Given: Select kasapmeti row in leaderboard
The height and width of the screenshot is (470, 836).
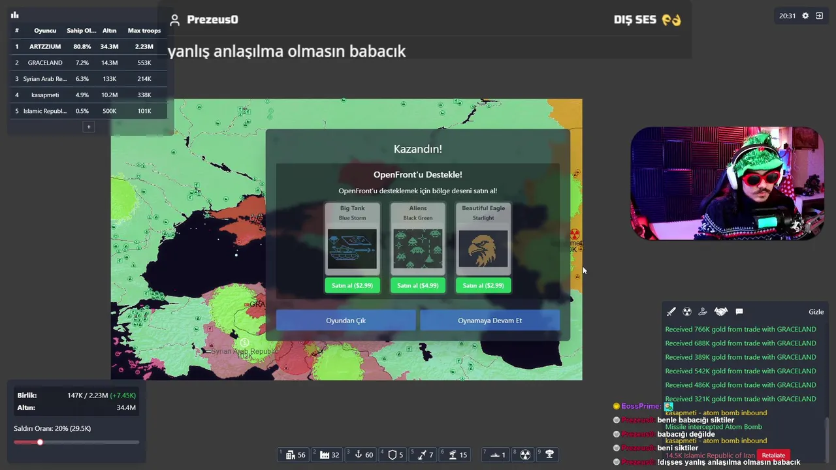Looking at the screenshot, I should (88, 95).
